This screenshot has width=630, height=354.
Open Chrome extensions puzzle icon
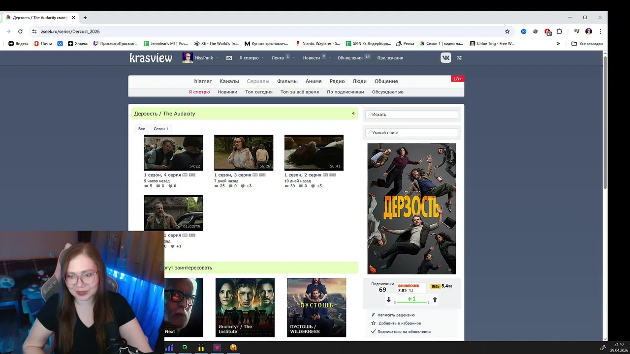[x=559, y=31]
